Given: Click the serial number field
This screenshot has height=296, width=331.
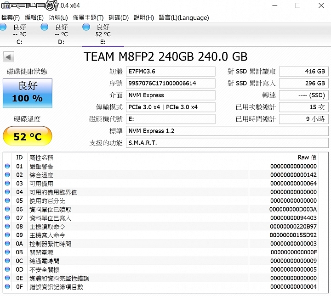Looking at the screenshot, I should 171,84.
